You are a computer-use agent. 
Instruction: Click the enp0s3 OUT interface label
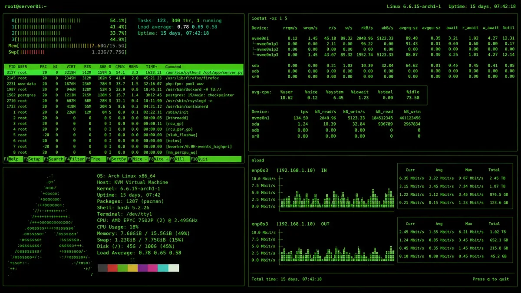[x=290, y=224]
